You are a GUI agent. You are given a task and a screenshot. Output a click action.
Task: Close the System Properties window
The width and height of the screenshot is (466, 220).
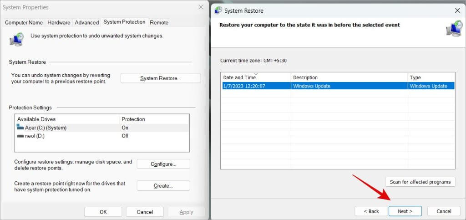tap(201, 7)
